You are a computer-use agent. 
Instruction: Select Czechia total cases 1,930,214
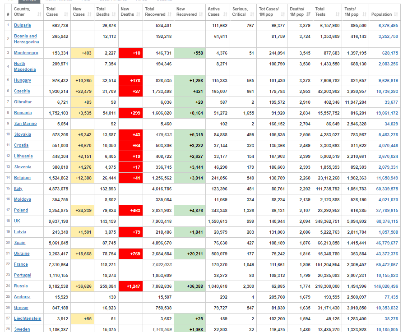click(58, 91)
